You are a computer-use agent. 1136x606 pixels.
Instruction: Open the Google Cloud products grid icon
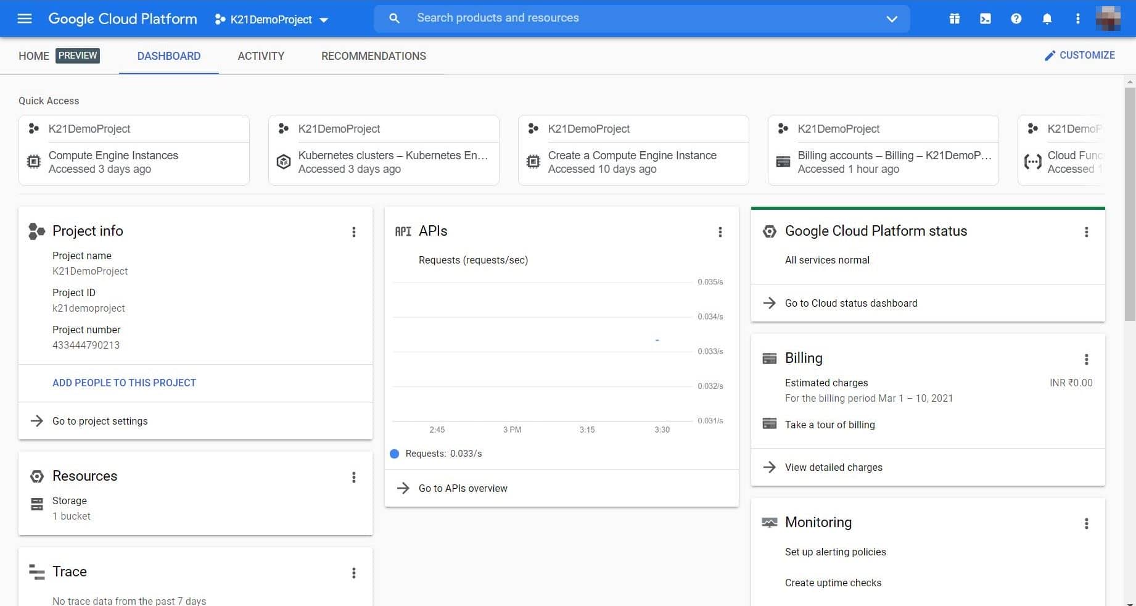tap(954, 19)
